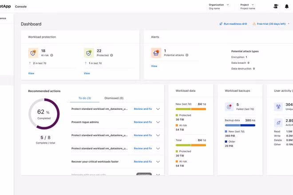This screenshot has height=195, width=293.
Task: Click the Protected shield checkmark icon
Action: (89, 53)
